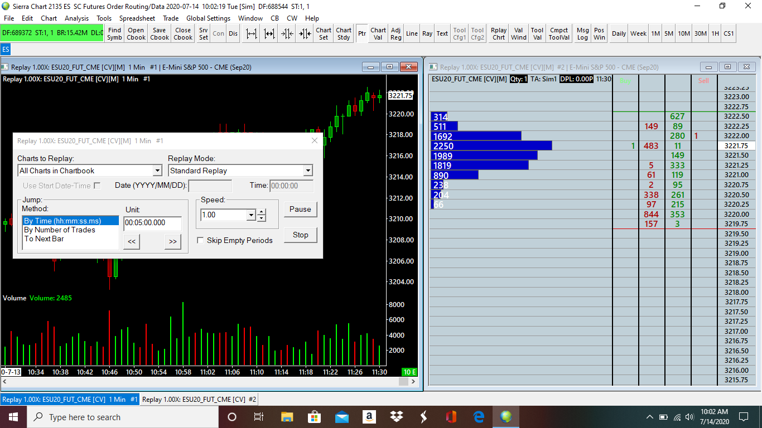
Task: Click the jump Unit time field
Action: tap(152, 223)
